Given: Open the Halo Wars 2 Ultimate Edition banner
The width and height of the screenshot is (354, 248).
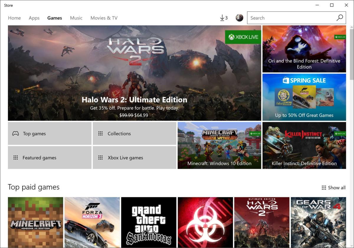Looking at the screenshot, I should click(135, 73).
